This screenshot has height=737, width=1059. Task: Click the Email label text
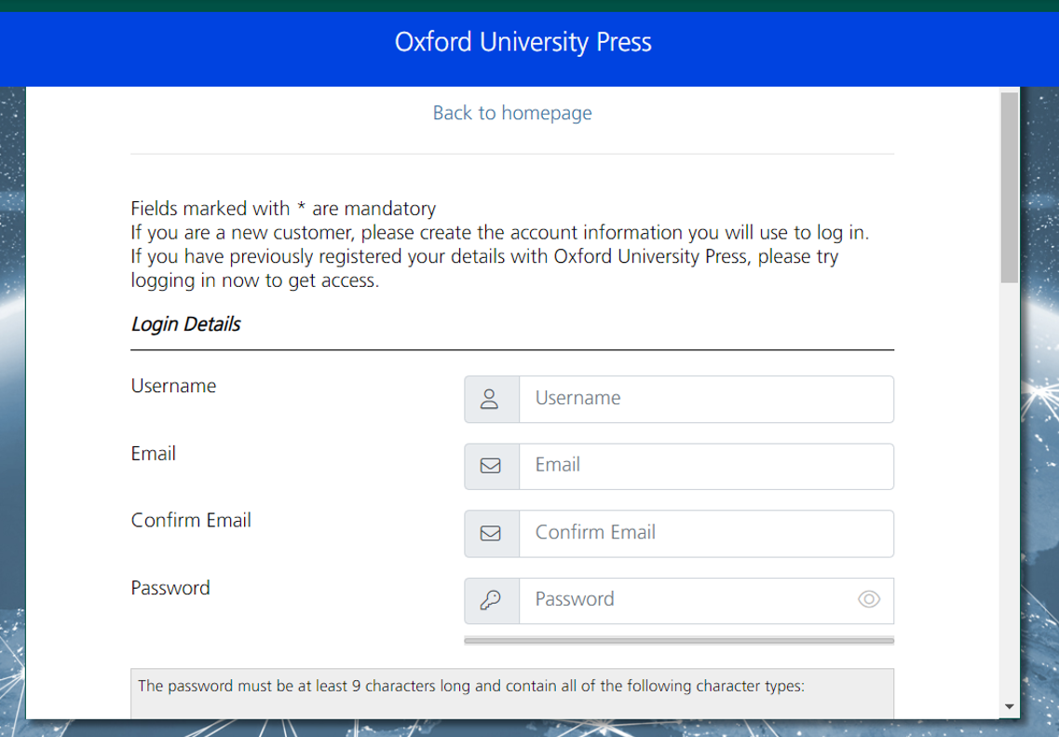[154, 453]
